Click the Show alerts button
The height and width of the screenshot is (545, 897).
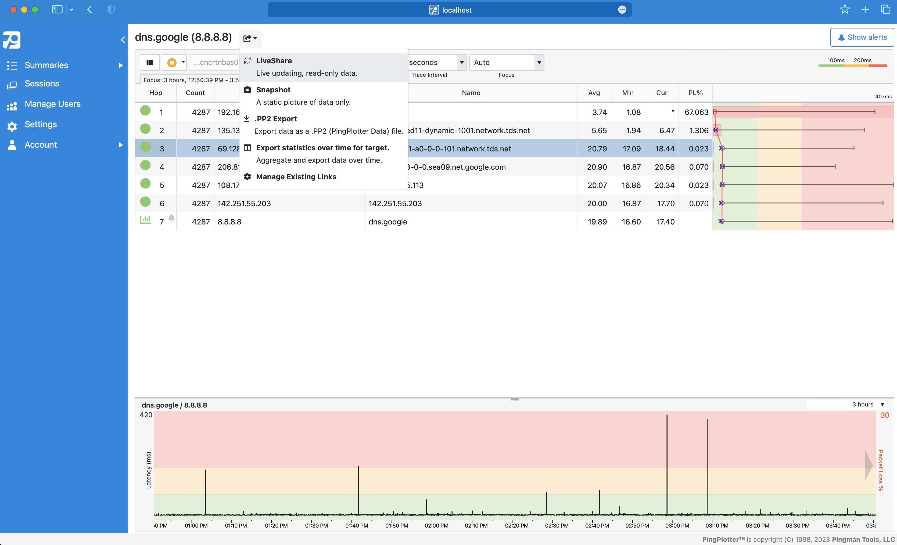tap(862, 38)
